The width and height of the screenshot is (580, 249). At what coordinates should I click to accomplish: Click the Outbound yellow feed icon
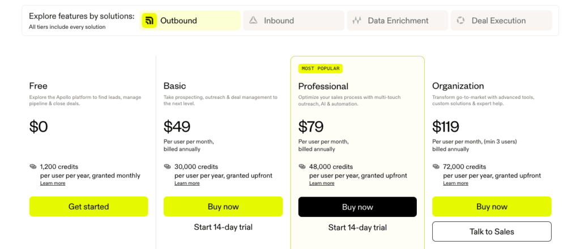tap(150, 21)
